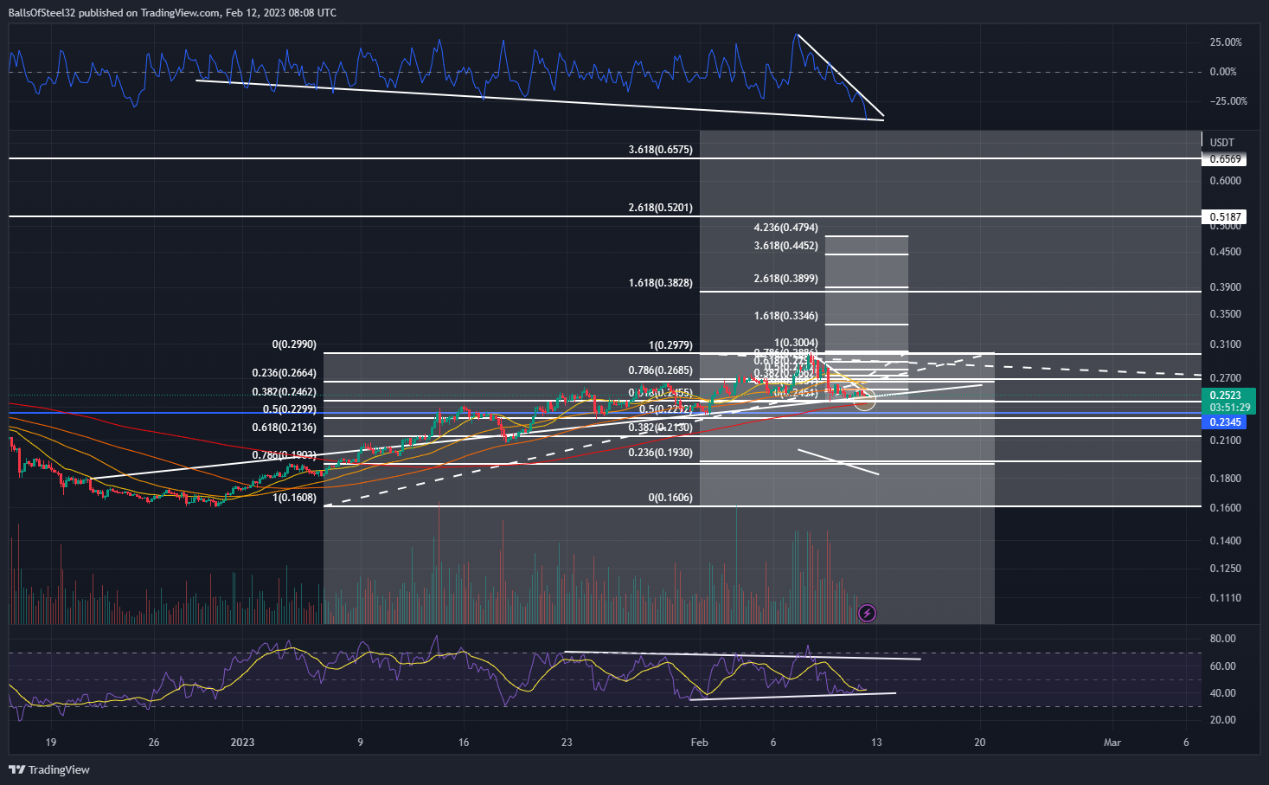
Task: Select the 2.618(0.5201) Fibonacci label
Action: (x=660, y=208)
